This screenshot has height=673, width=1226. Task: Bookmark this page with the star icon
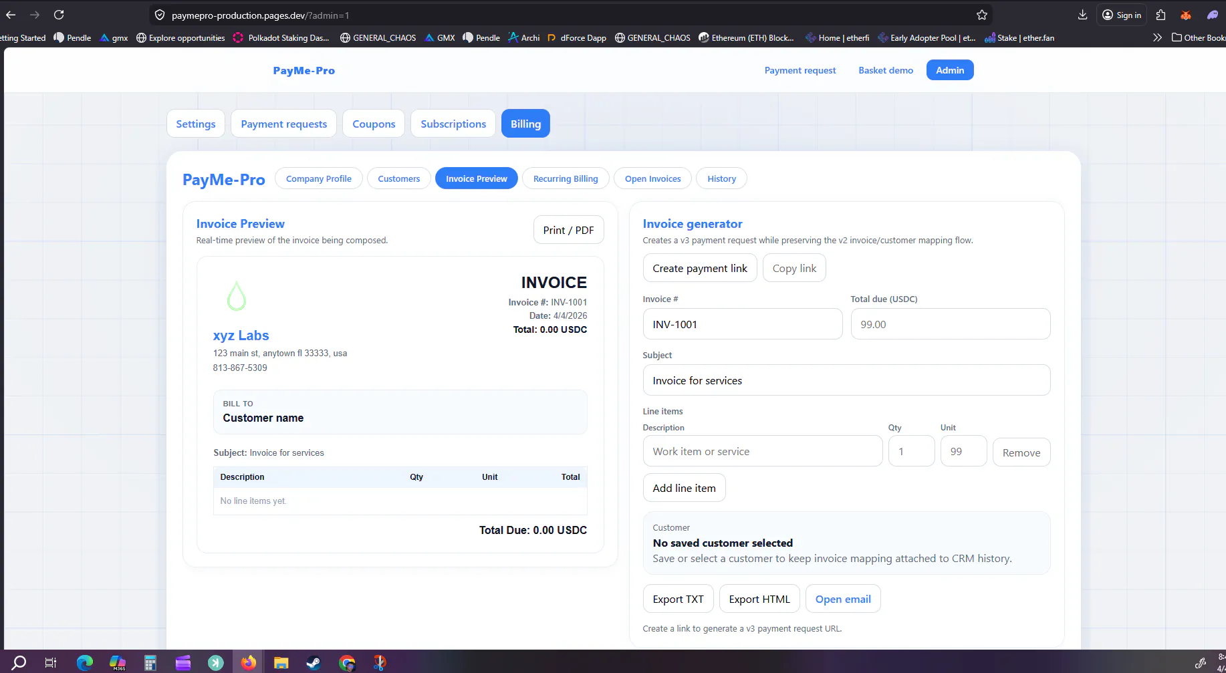[981, 15]
